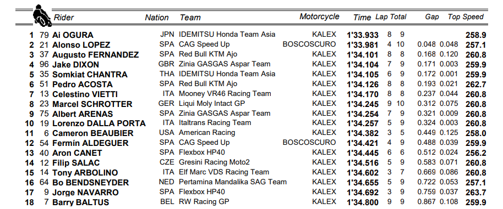Click Barry BALTUS rider name

tap(80, 202)
